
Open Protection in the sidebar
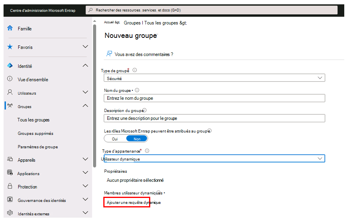tap(27, 187)
